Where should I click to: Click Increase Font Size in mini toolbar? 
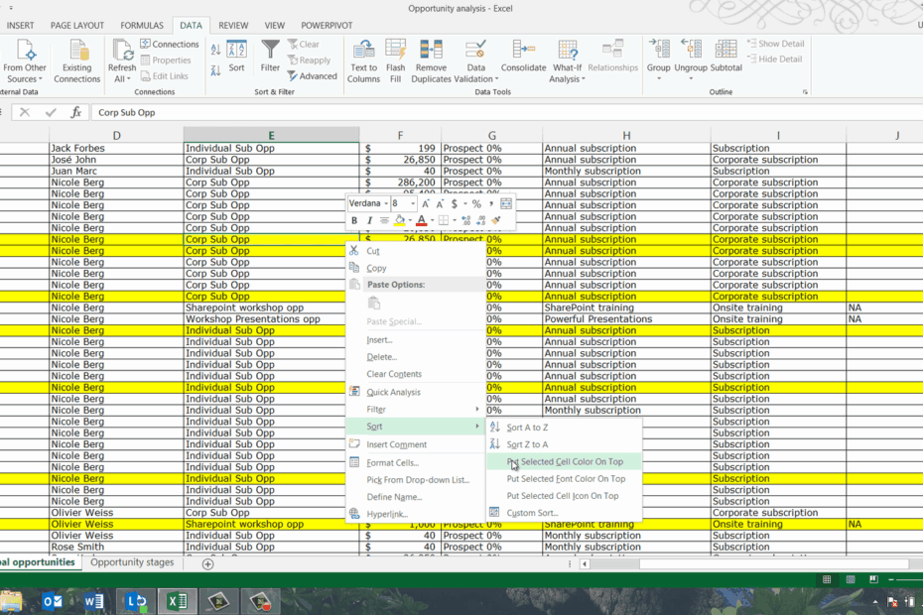(x=426, y=204)
